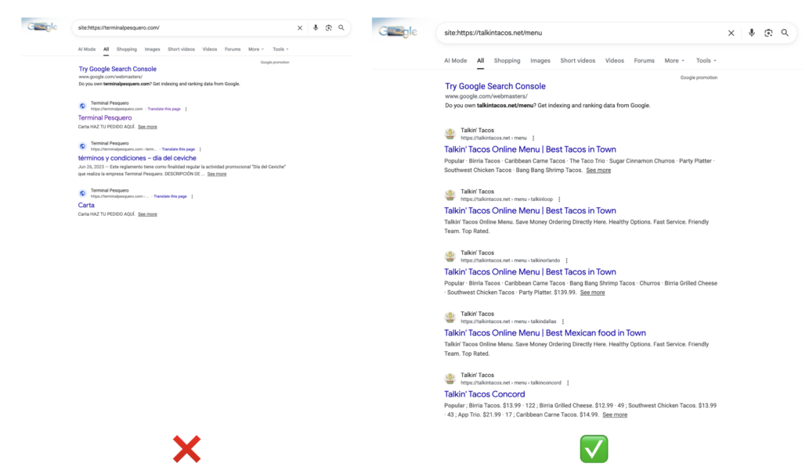
Task: Click microphone icon in talkintacos search bar
Action: (751, 33)
